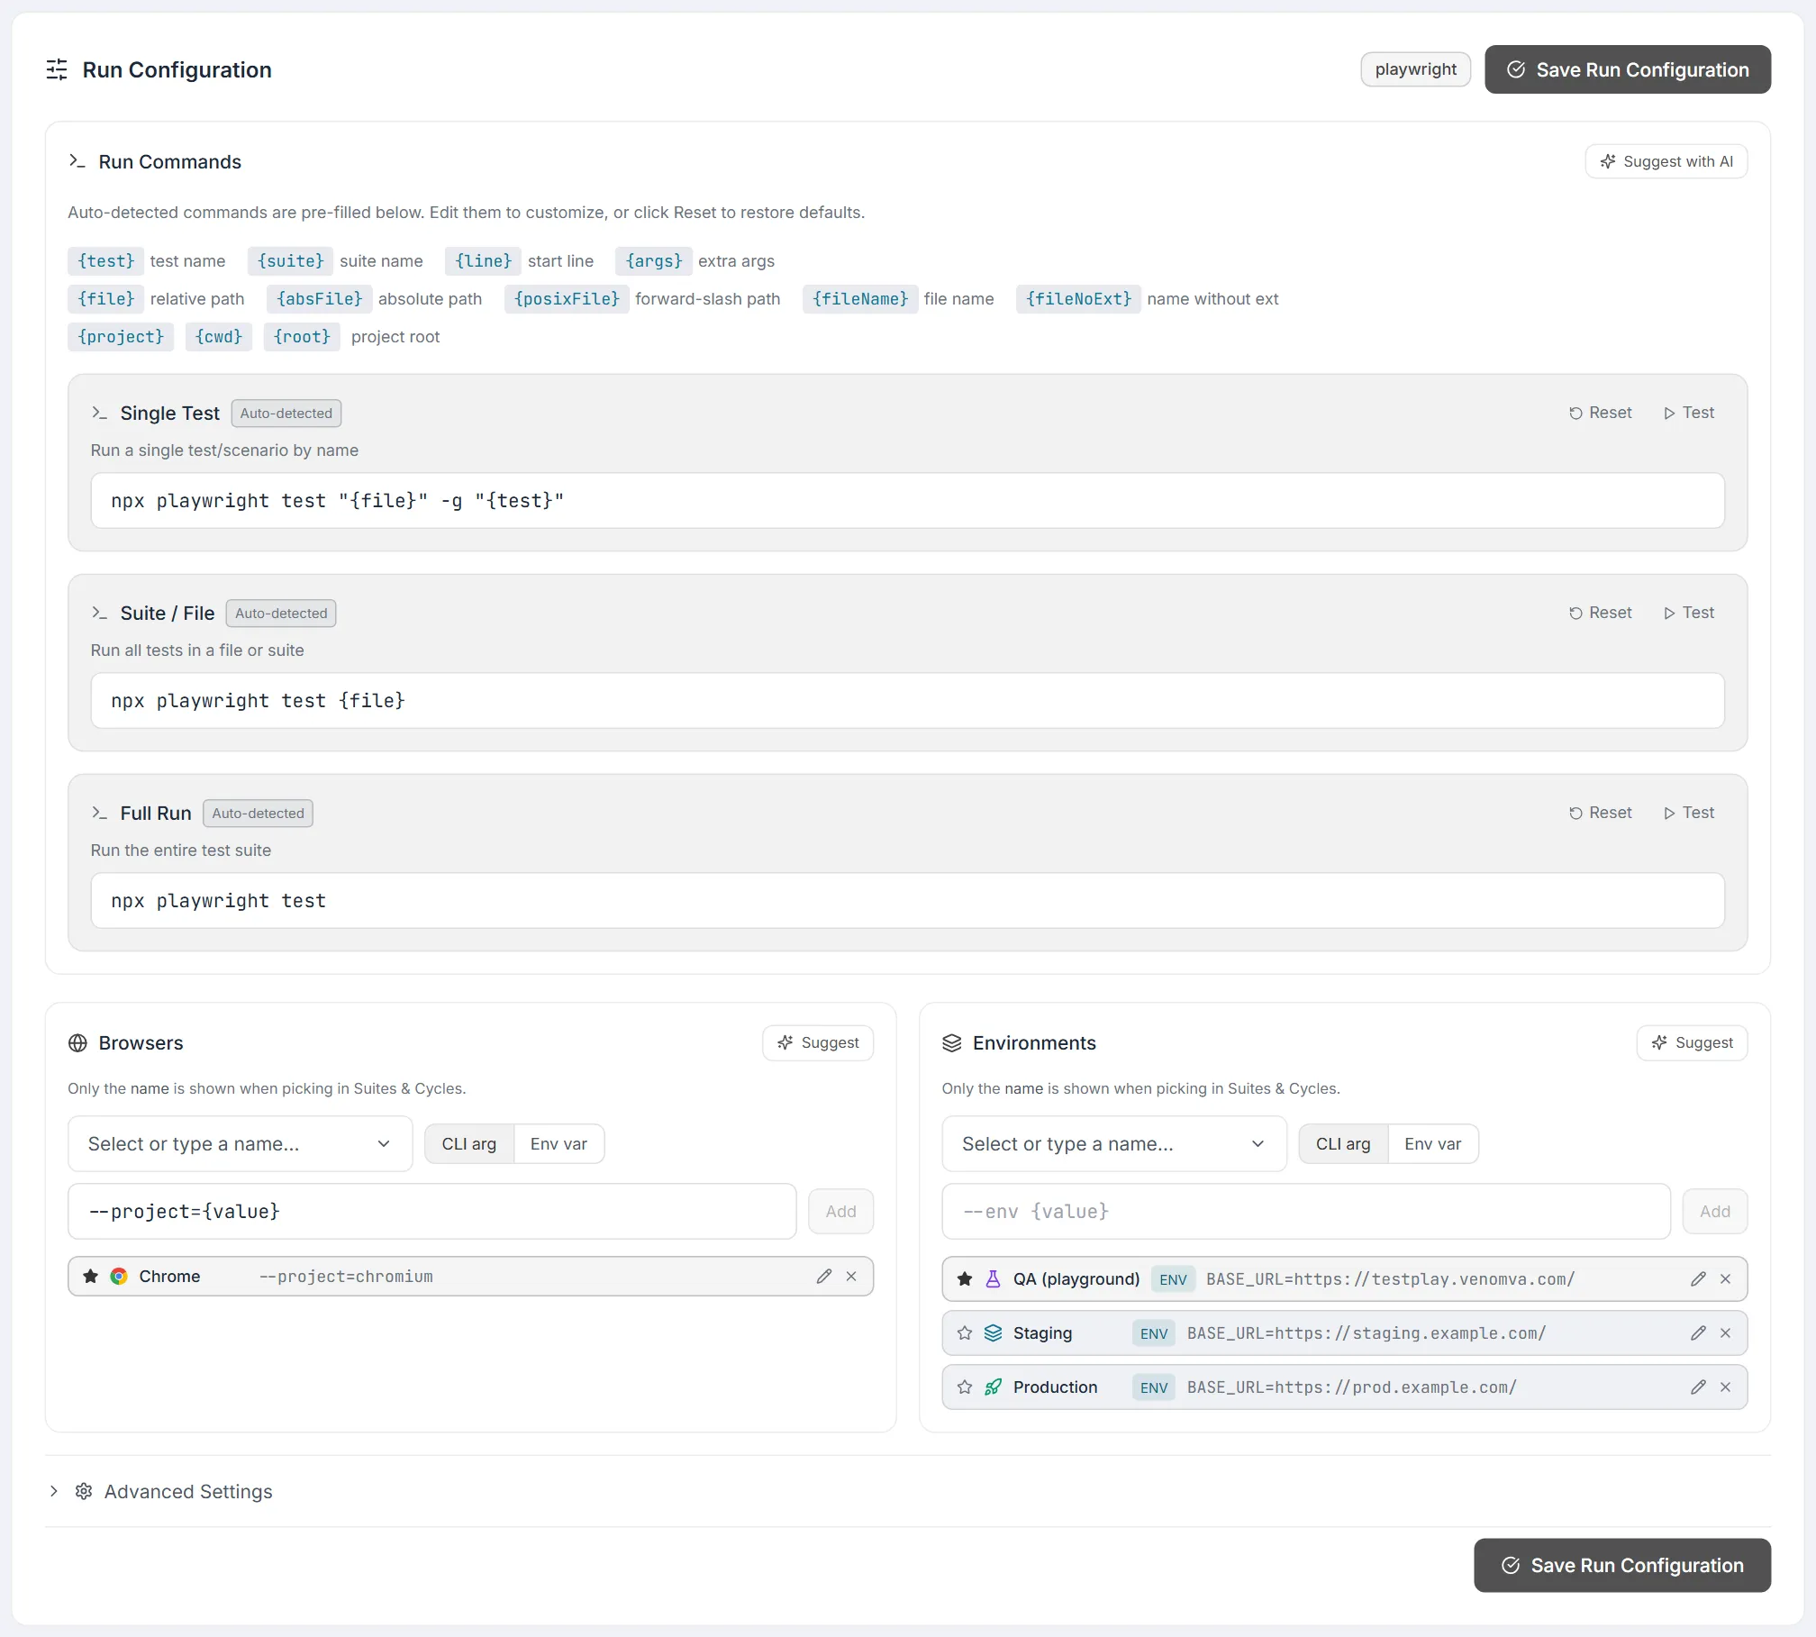This screenshot has height=1637, width=1816.
Task: Click Suggest with AI button
Action: [x=1666, y=162]
